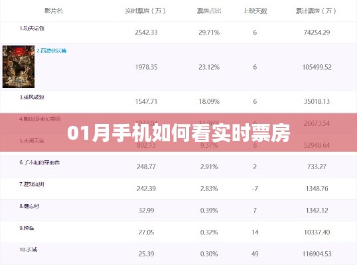Click days-released value 6 in 功夫瑜伽 row
The image size is (357, 265).
pos(255,32)
